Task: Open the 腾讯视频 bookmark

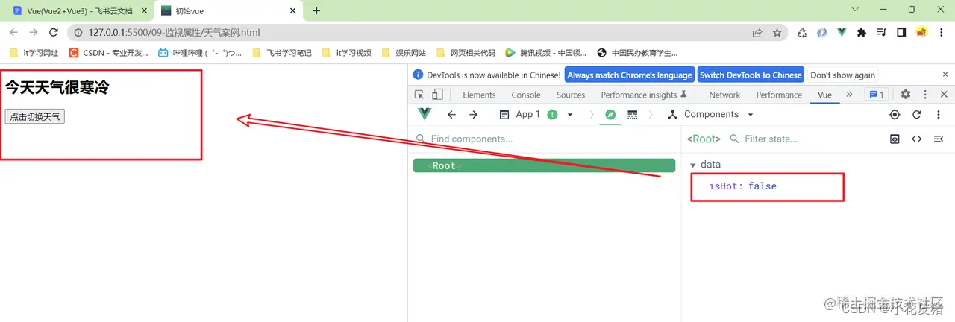Action: pos(546,53)
